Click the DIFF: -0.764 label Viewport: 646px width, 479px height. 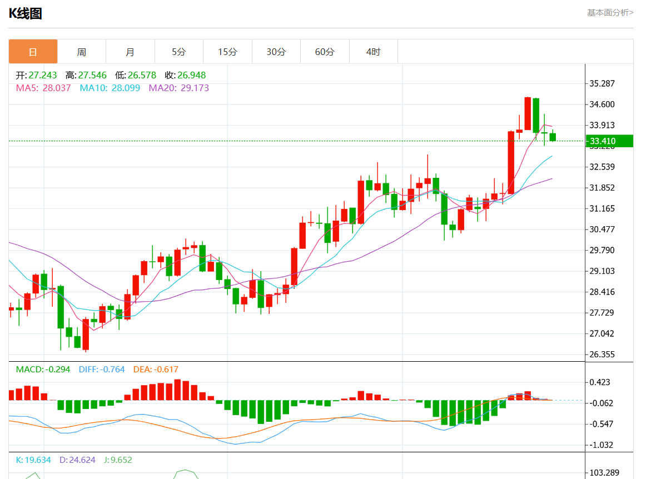pyautogui.click(x=102, y=370)
